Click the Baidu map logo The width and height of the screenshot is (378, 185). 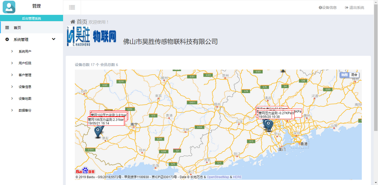click(x=85, y=171)
